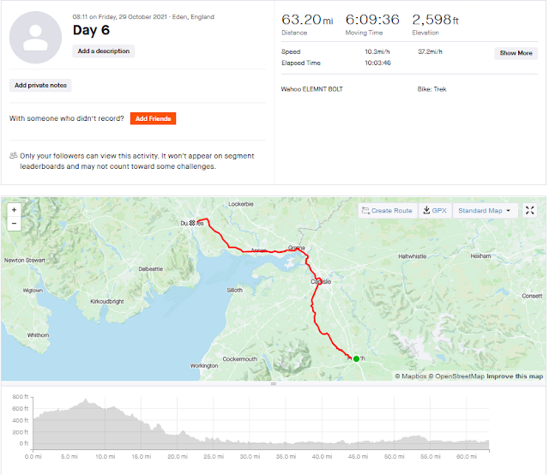Open the OpenStreetMap attribution link

point(458,376)
